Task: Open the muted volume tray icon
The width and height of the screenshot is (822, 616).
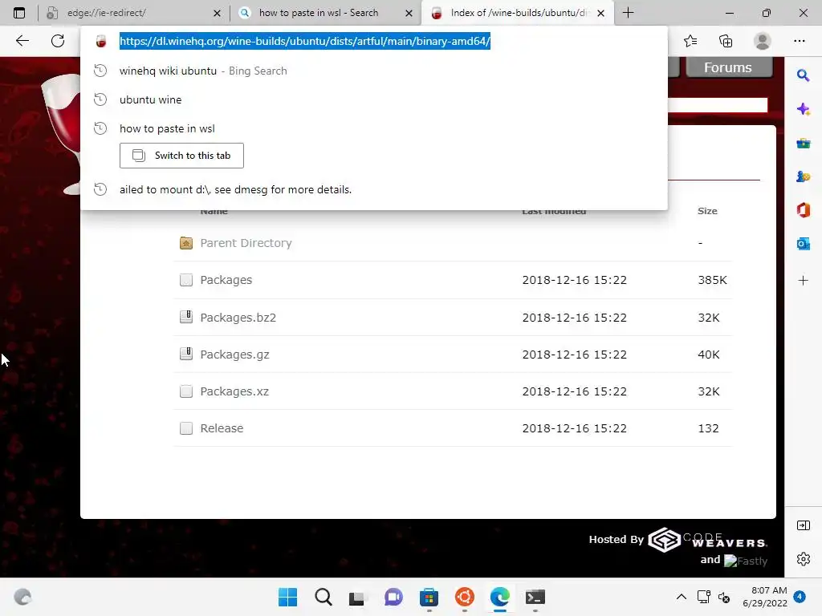Action: coord(724,597)
